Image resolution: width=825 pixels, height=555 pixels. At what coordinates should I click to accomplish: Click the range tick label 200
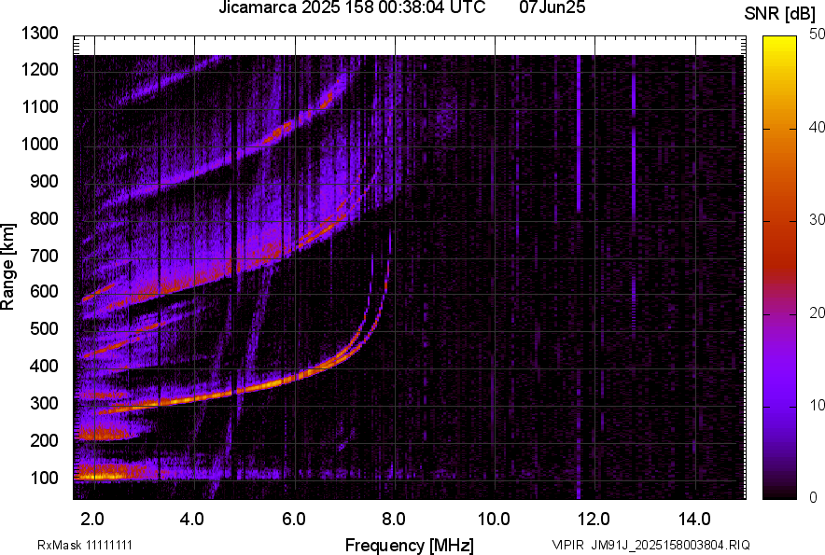pyautogui.click(x=44, y=440)
